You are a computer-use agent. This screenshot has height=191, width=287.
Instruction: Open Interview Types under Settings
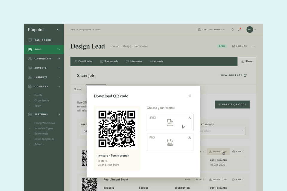[x=44, y=128]
